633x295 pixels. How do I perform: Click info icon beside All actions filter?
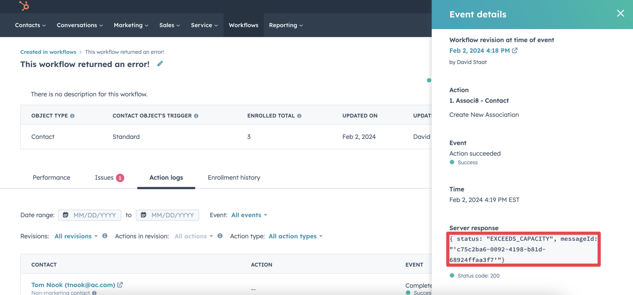click(x=220, y=236)
